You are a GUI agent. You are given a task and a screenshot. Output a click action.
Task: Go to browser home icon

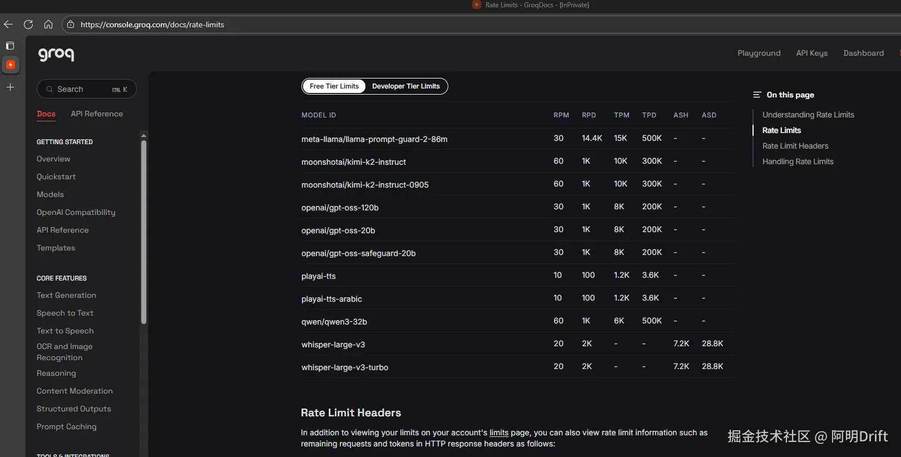(x=48, y=24)
